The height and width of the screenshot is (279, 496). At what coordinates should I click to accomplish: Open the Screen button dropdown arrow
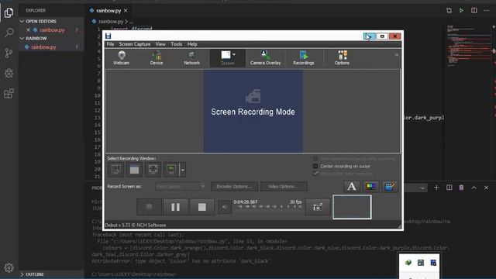tap(234, 54)
